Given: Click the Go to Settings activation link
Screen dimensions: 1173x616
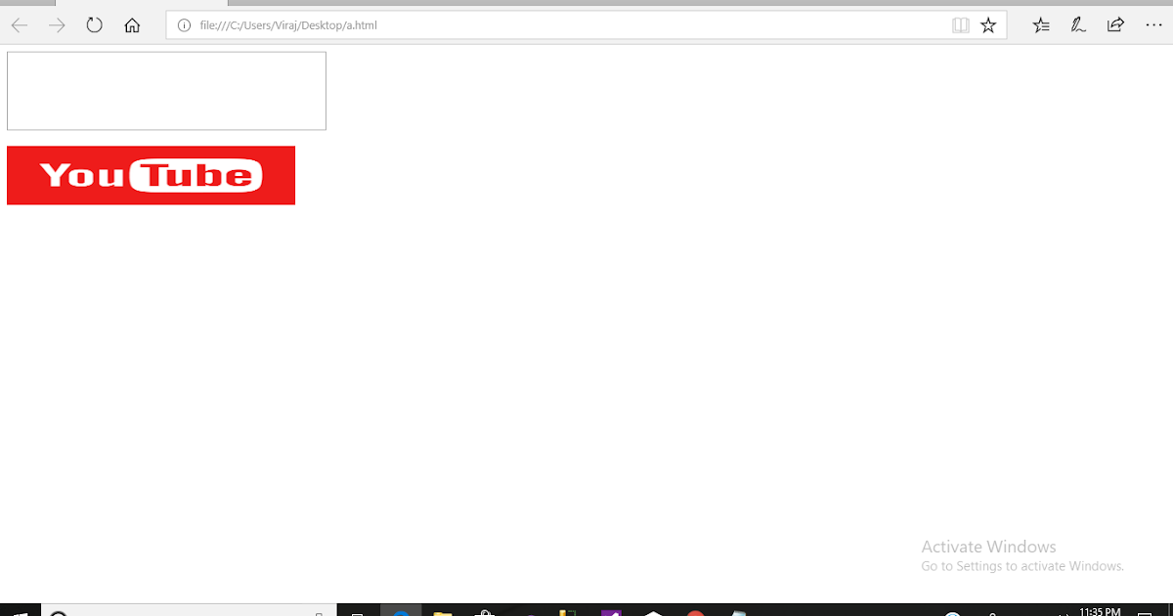Looking at the screenshot, I should point(1022,566).
